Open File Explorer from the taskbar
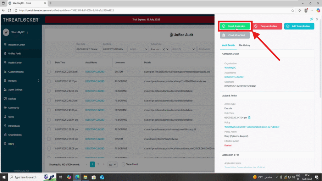 (86, 177)
